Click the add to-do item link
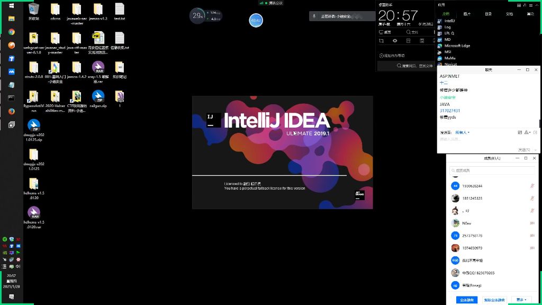 pos(392,55)
